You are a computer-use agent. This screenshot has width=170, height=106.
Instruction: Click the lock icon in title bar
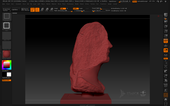165,1
